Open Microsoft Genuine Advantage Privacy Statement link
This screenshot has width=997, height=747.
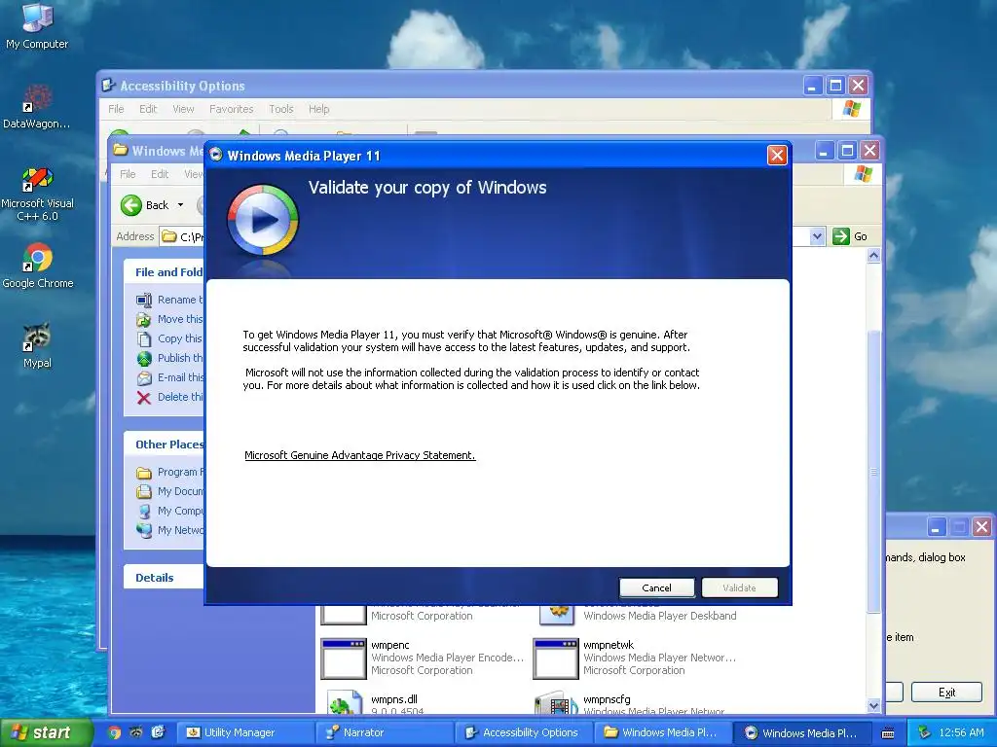359,455
